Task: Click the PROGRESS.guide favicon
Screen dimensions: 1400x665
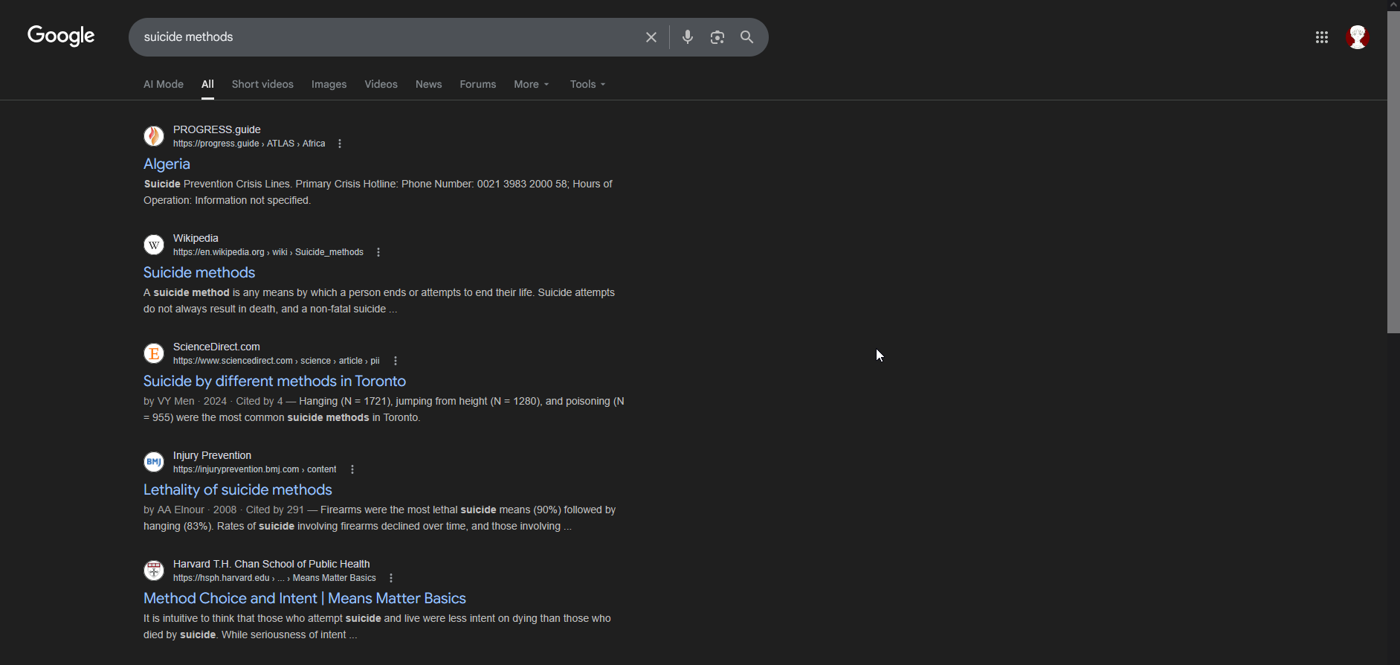Action: pos(154,136)
